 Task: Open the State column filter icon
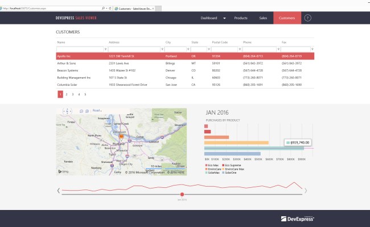209,49
